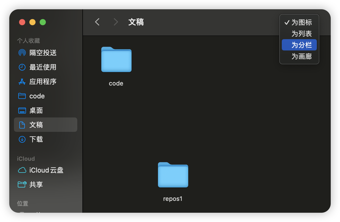
Task: Click the Recents clock icon
Action: (x=22, y=67)
